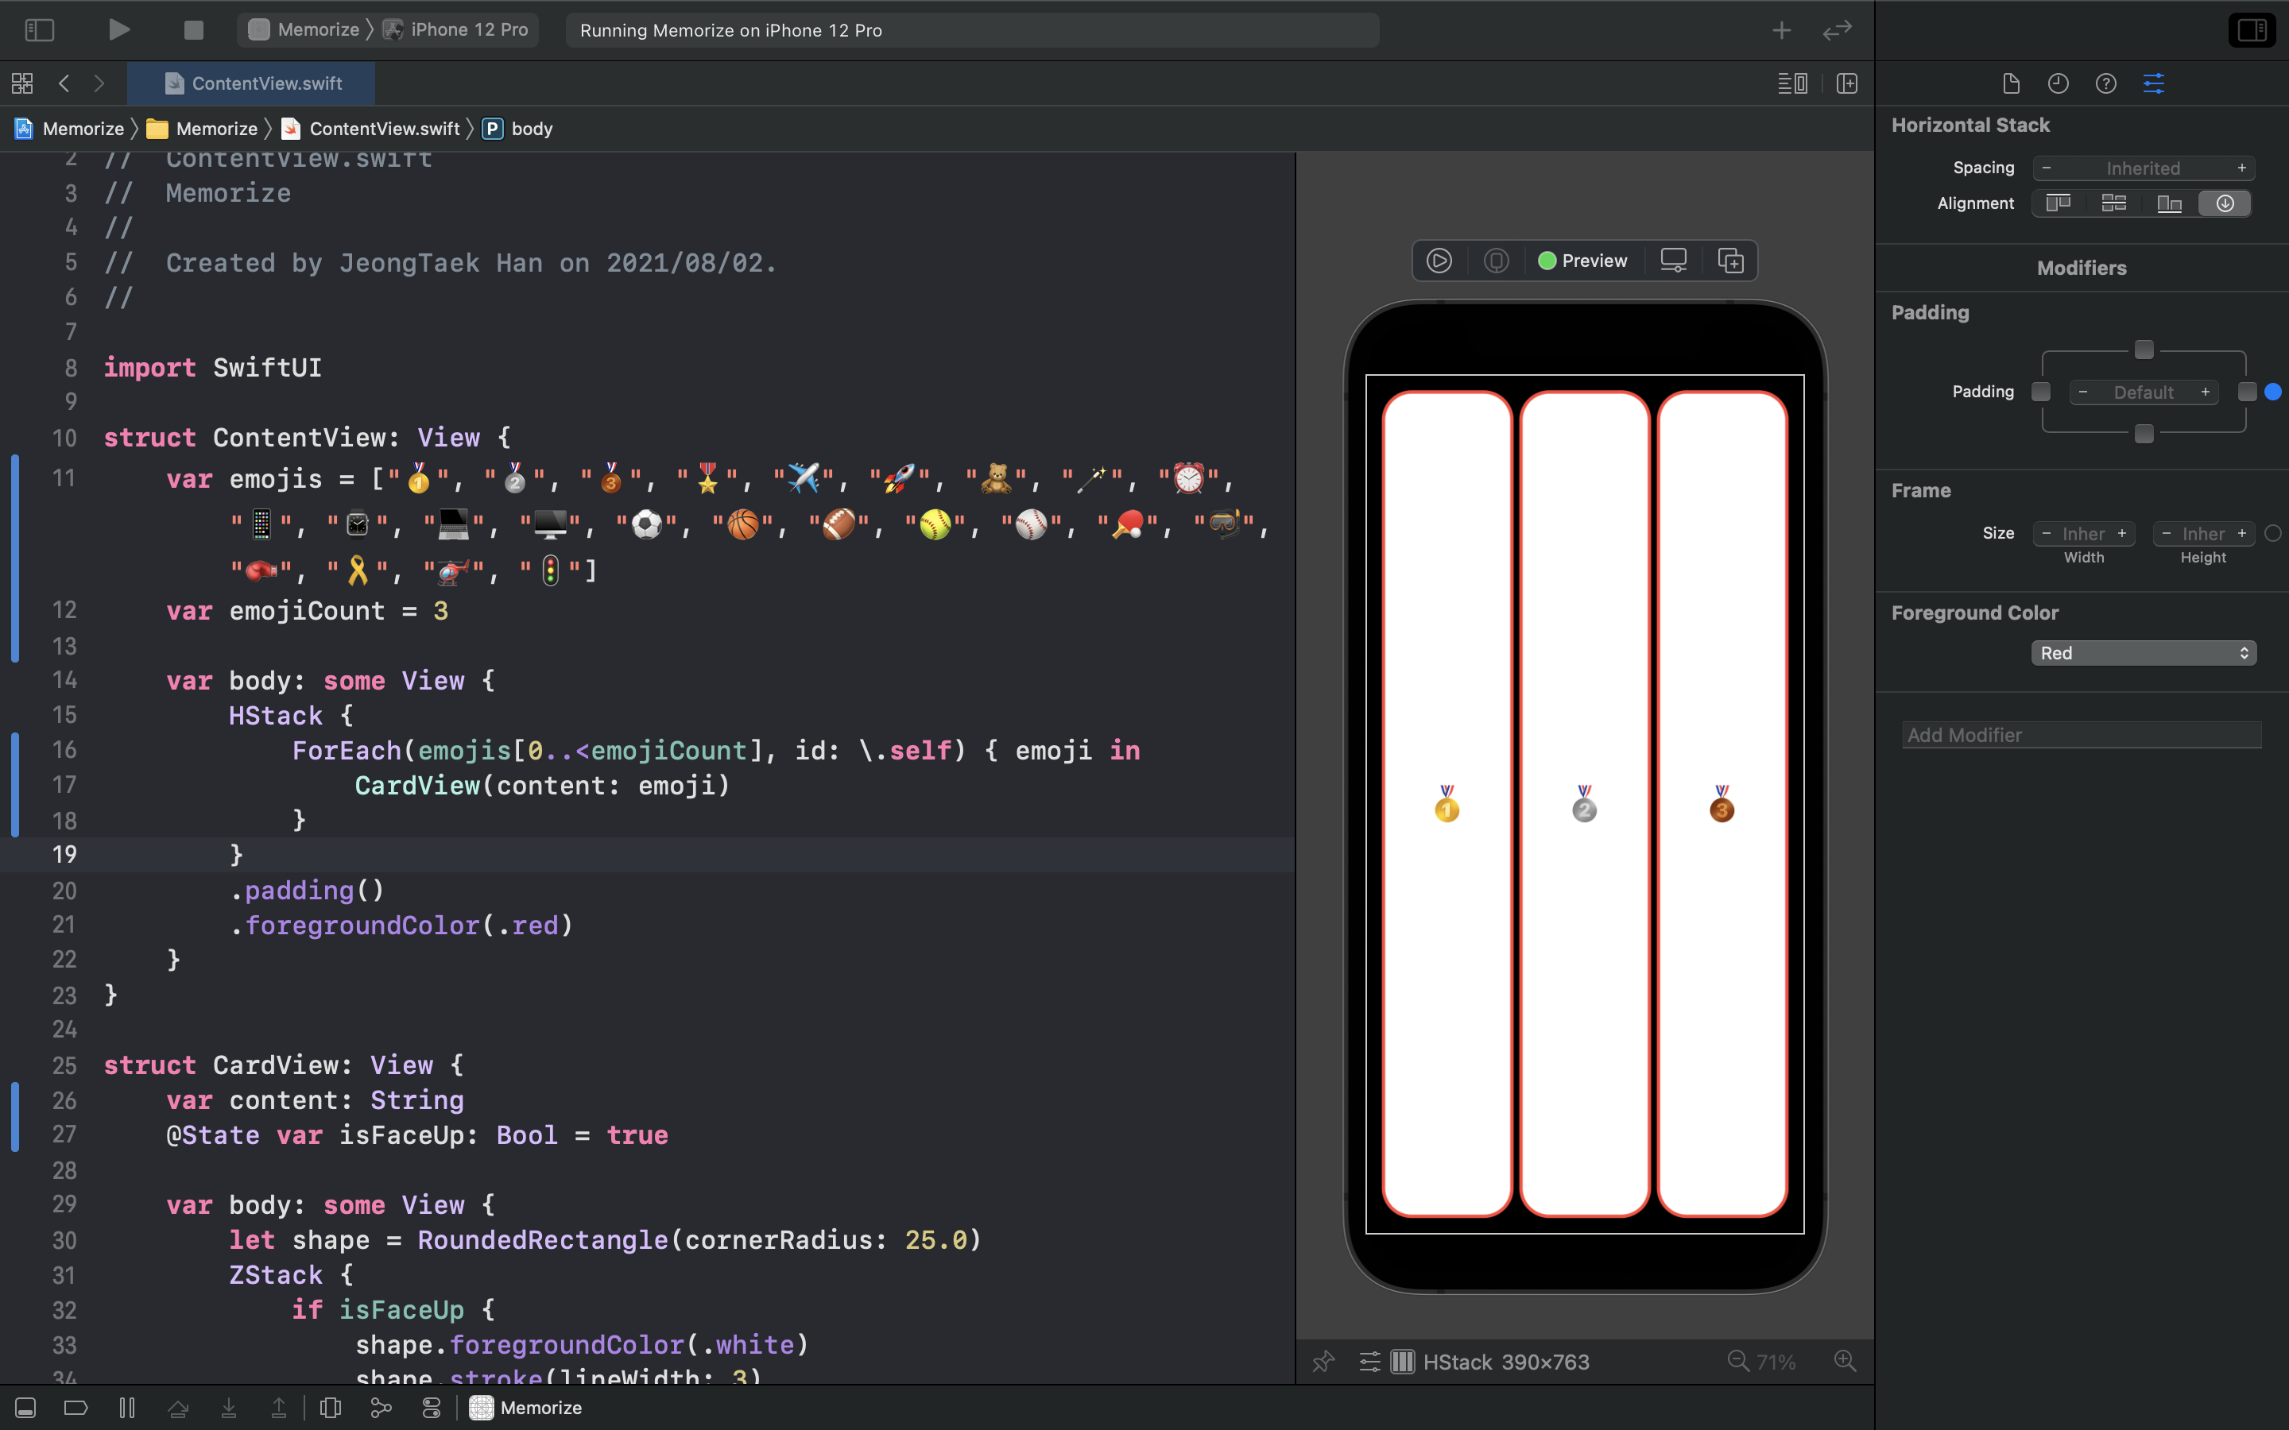Click the Add Modifier field
This screenshot has width=2289, height=1430.
click(x=2081, y=735)
